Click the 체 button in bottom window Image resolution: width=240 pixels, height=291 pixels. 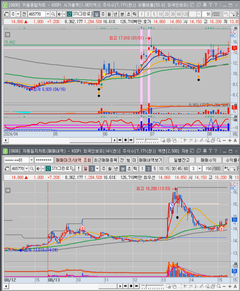pos(128,160)
